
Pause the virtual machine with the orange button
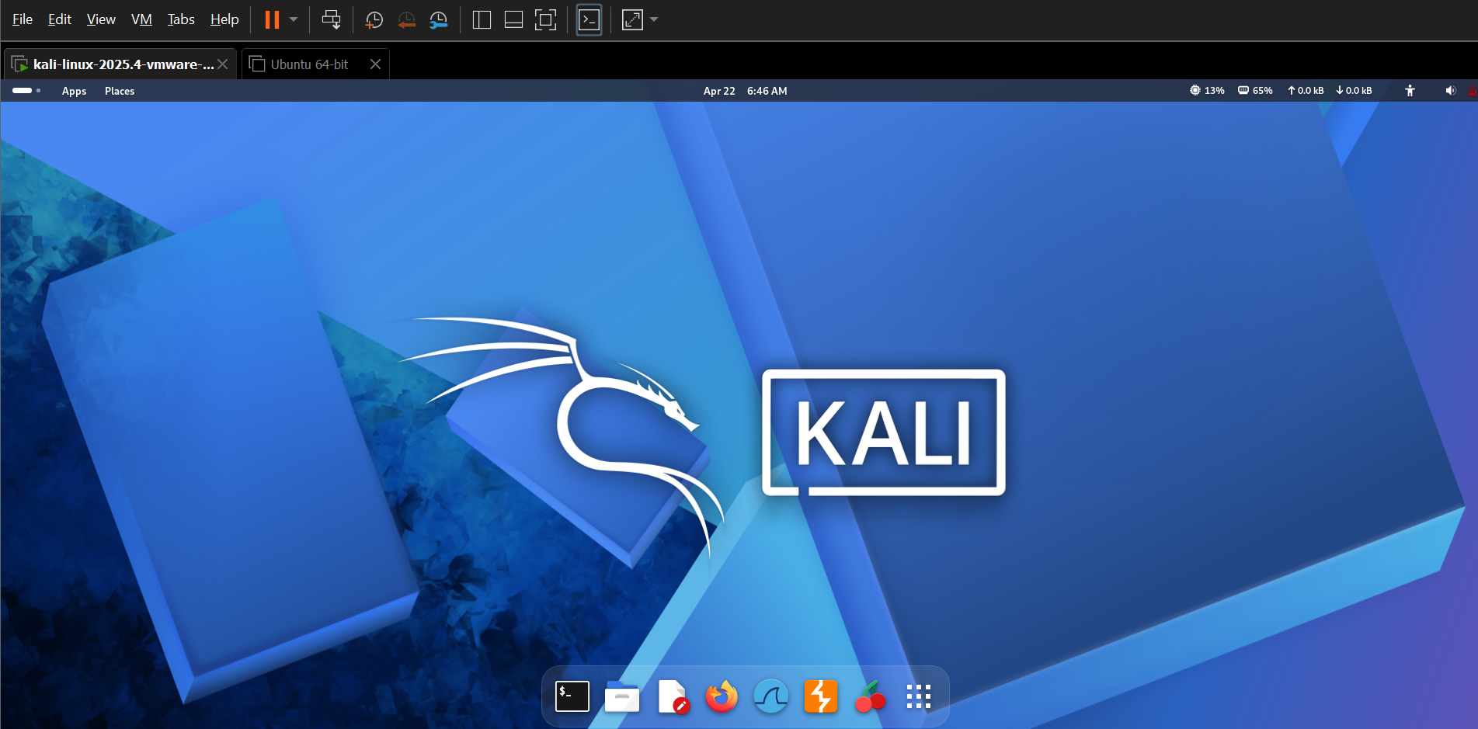coord(272,19)
